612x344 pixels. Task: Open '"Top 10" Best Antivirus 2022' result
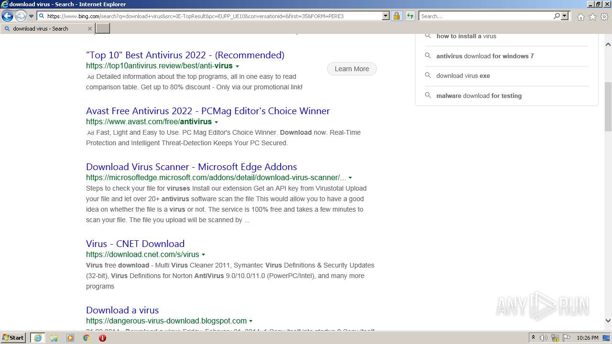coord(185,55)
